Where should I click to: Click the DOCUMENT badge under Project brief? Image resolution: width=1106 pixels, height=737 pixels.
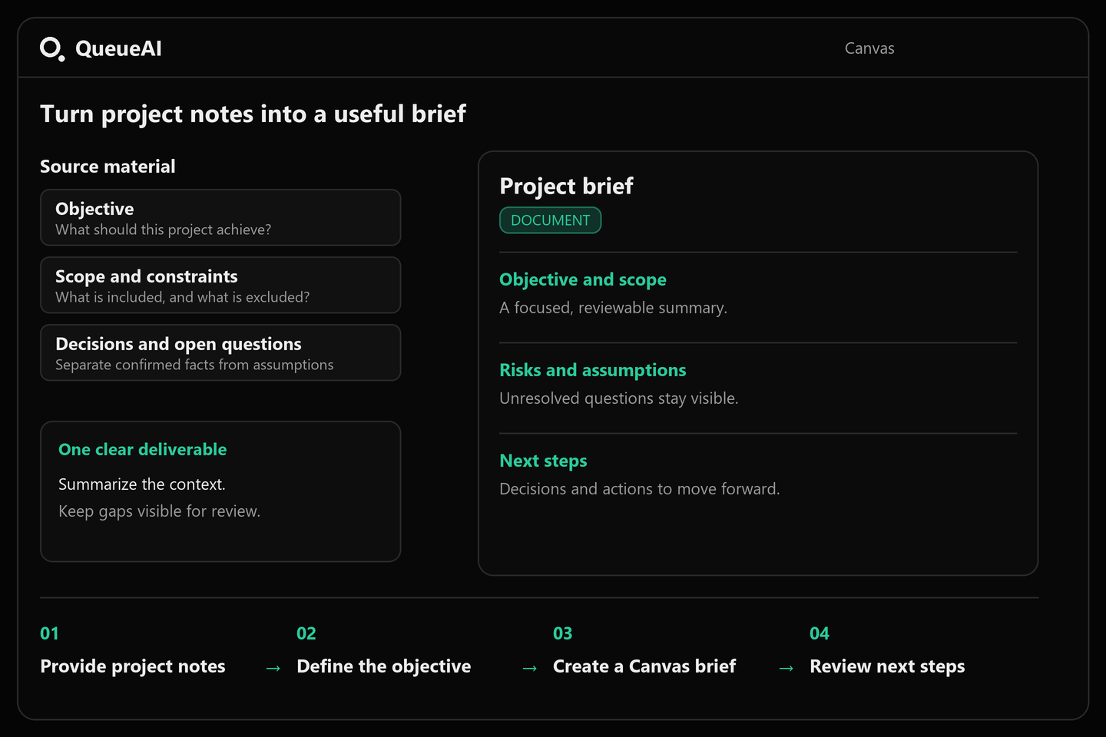(x=550, y=220)
